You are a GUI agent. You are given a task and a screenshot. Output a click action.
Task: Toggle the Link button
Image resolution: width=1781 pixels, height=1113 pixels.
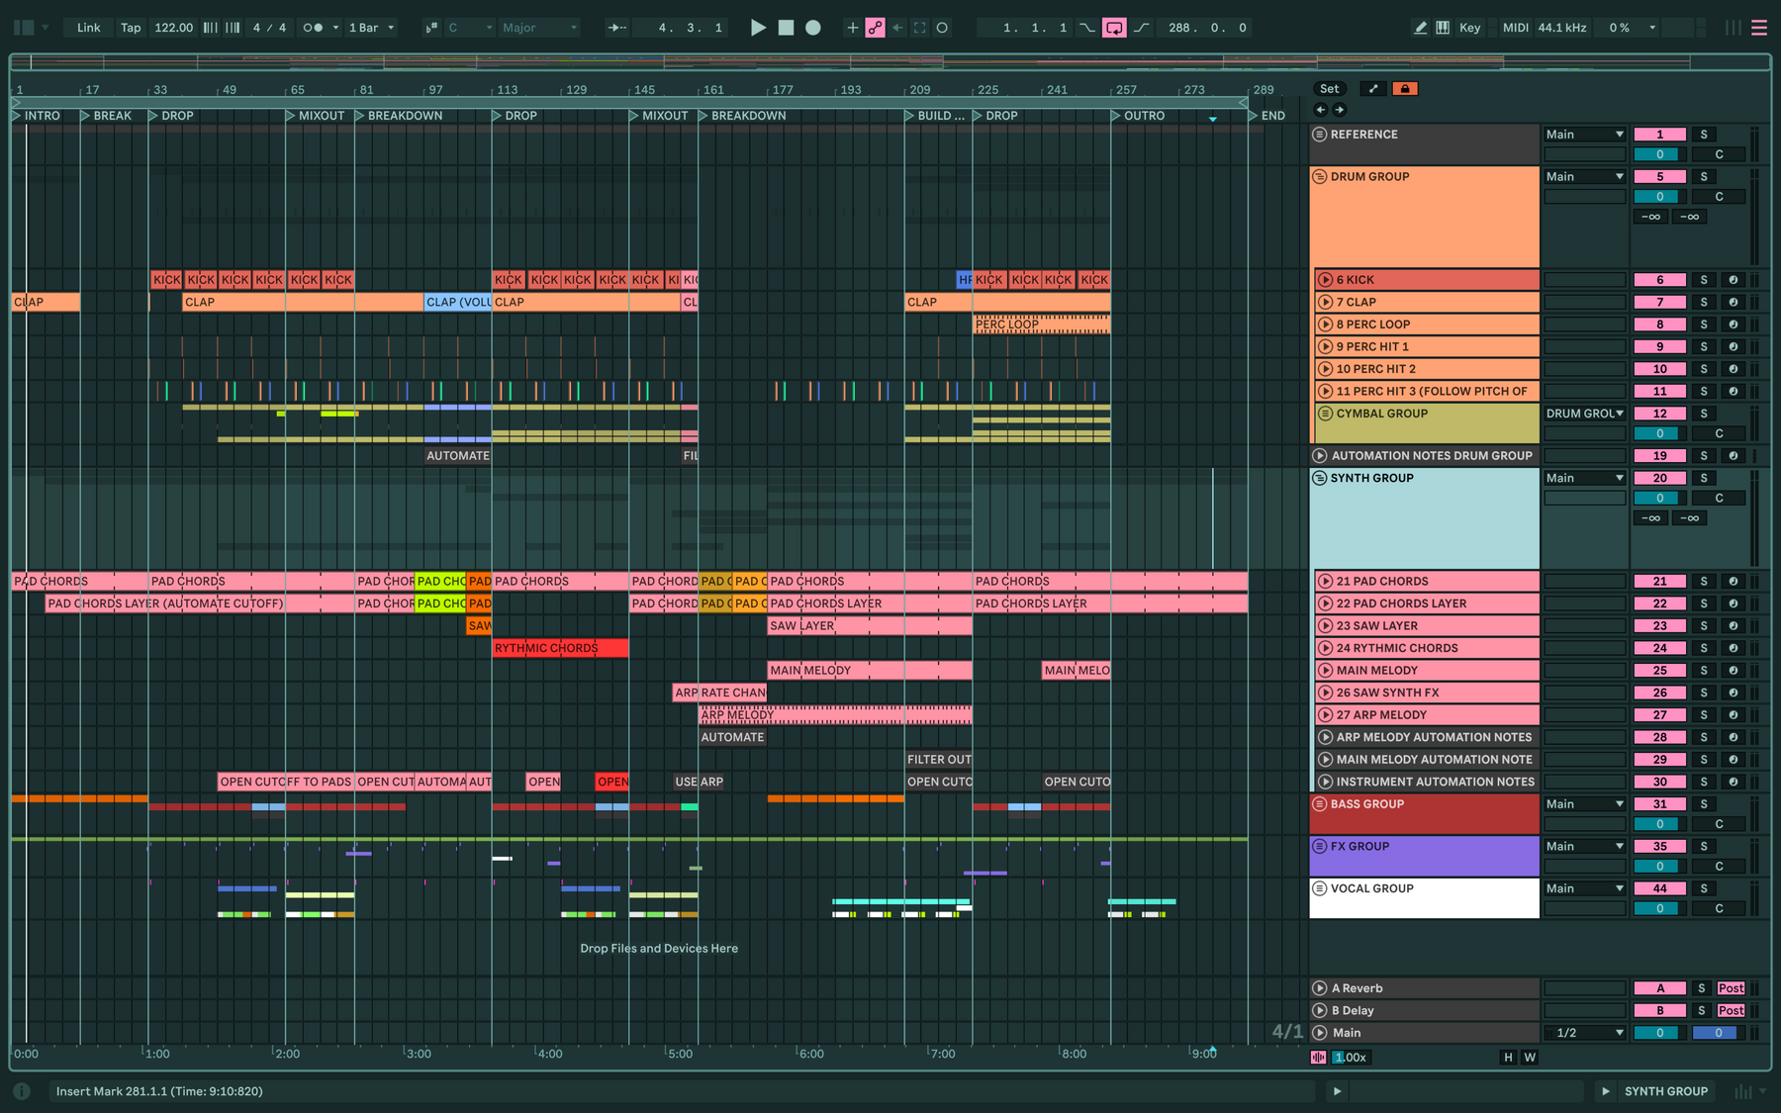[x=89, y=28]
